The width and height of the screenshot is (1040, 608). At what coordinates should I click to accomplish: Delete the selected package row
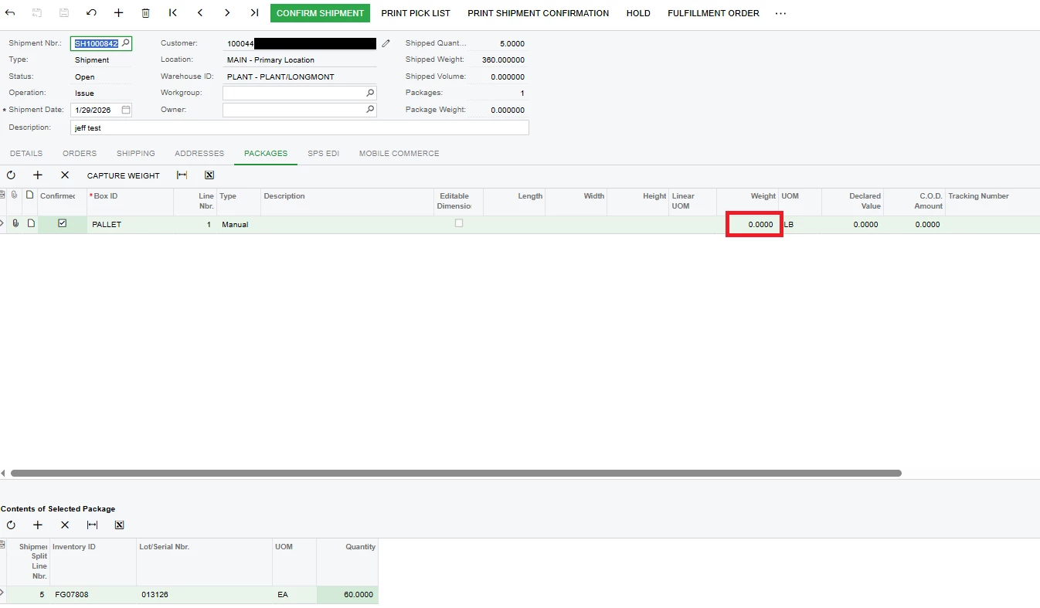coord(65,175)
